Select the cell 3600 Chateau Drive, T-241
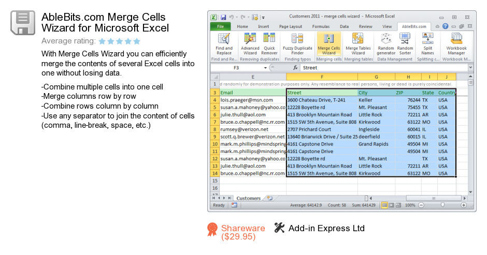487x255 pixels. pyautogui.click(x=322, y=100)
